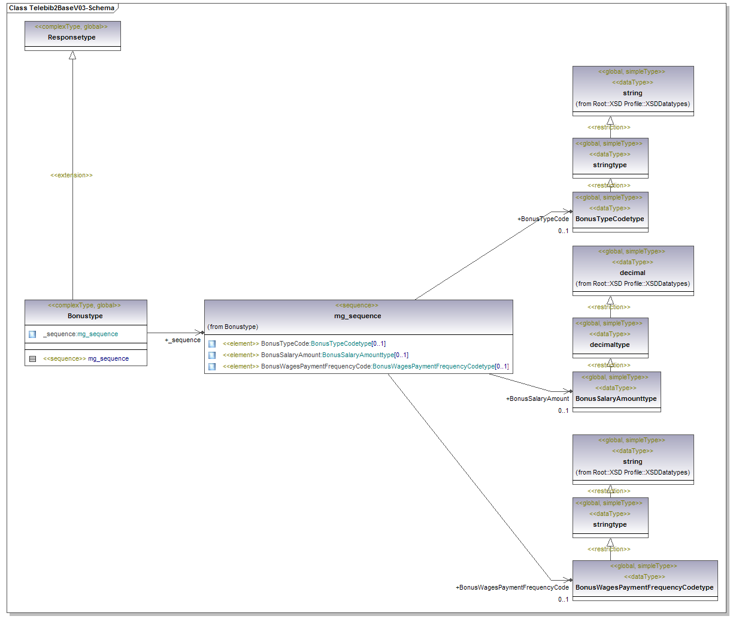Click the BonusWagesPaymentFrequencyCode element icon

click(x=212, y=367)
